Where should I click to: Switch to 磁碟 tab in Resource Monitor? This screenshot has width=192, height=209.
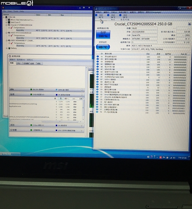click(x=32, y=63)
